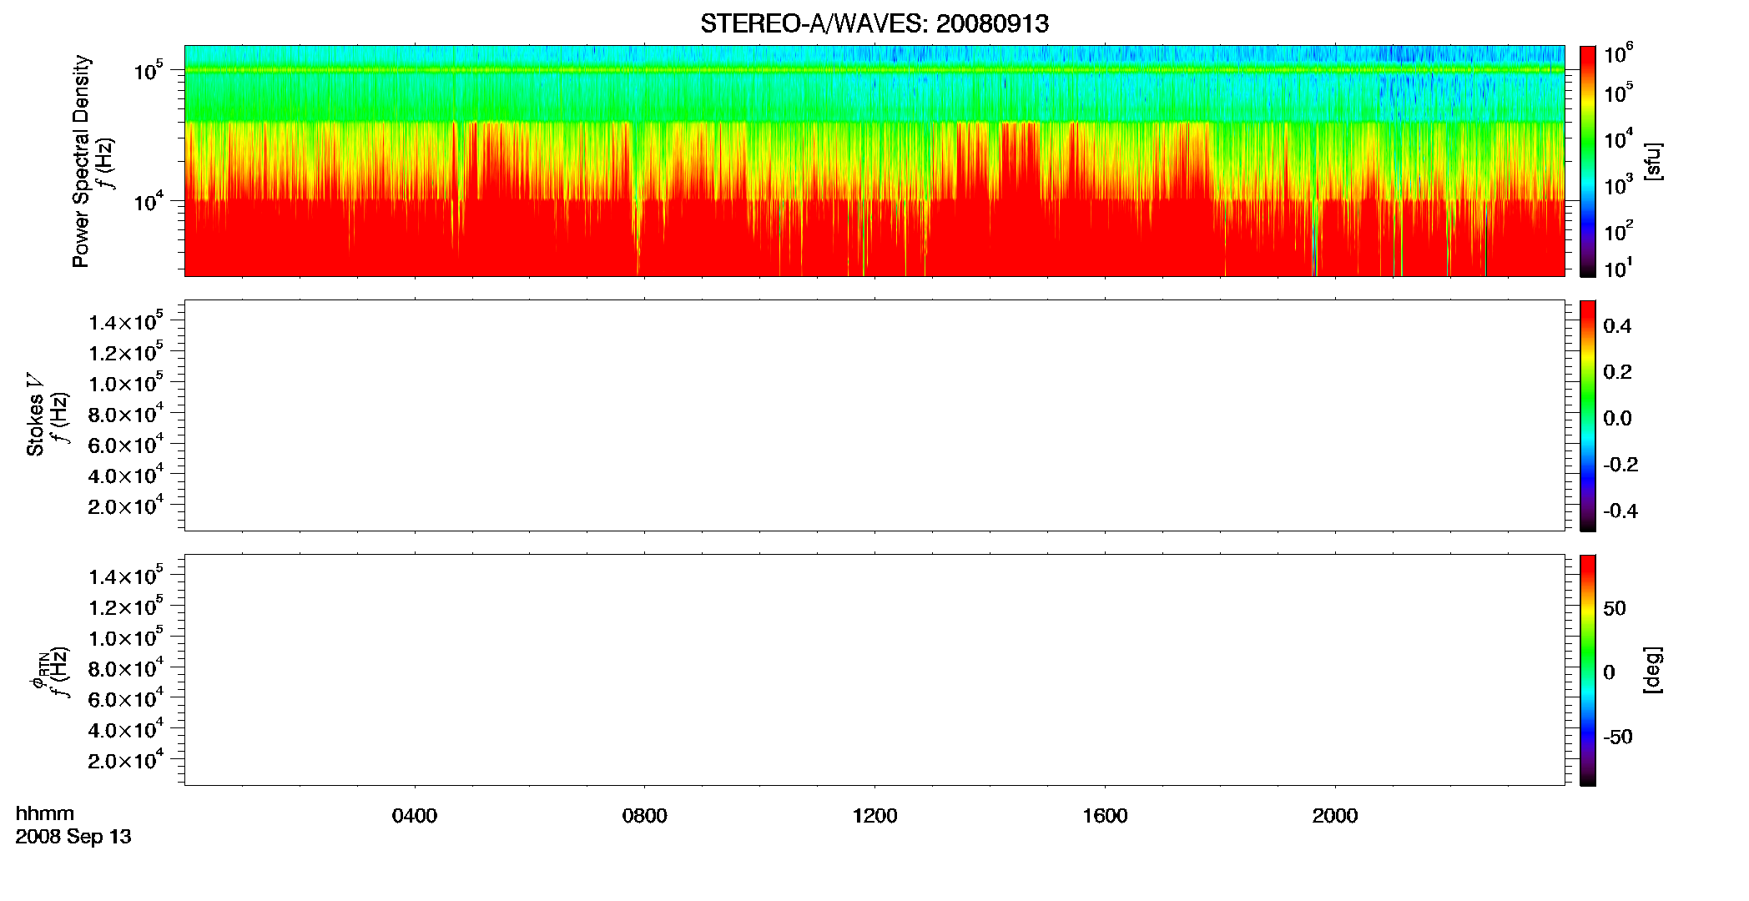Click the hhmm axis caption
Image resolution: width=1749 pixels, height=901 pixels.
pyautogui.click(x=45, y=813)
